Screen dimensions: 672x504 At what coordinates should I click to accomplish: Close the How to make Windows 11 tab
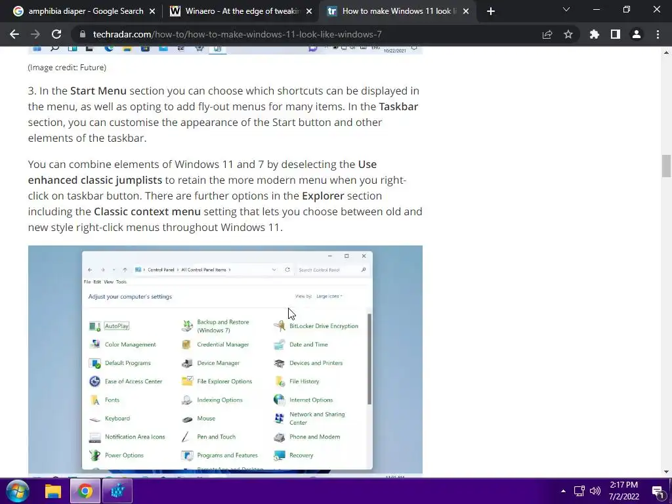(466, 11)
